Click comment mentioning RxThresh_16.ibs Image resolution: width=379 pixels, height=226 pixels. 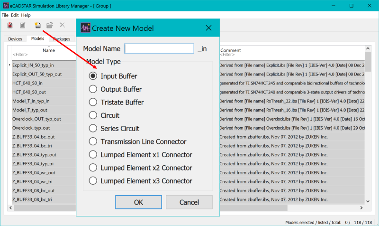click(x=292, y=110)
